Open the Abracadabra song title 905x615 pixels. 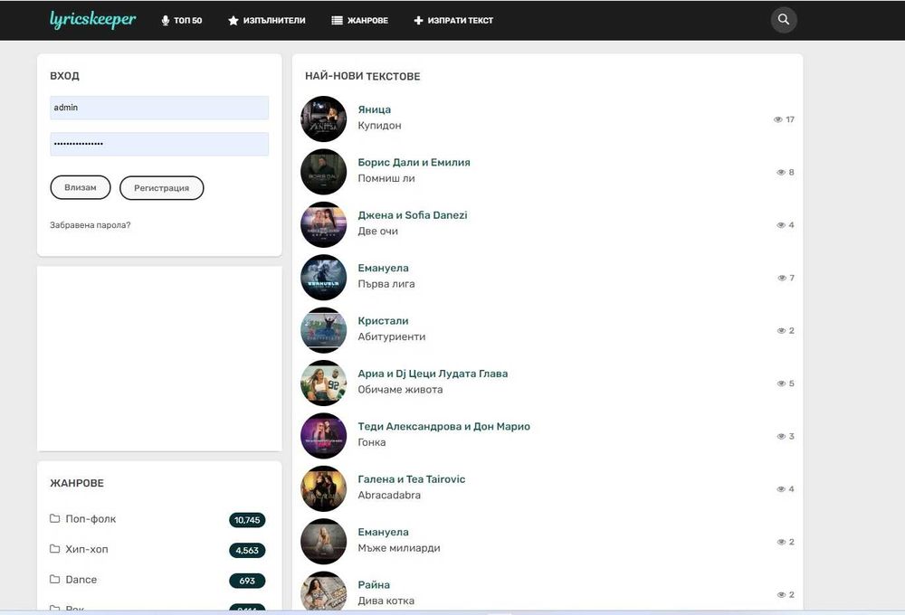(389, 495)
